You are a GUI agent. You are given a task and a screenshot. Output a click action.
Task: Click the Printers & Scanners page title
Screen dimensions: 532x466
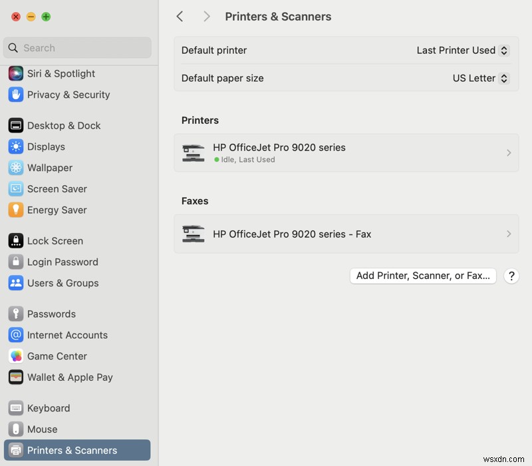pos(278,16)
